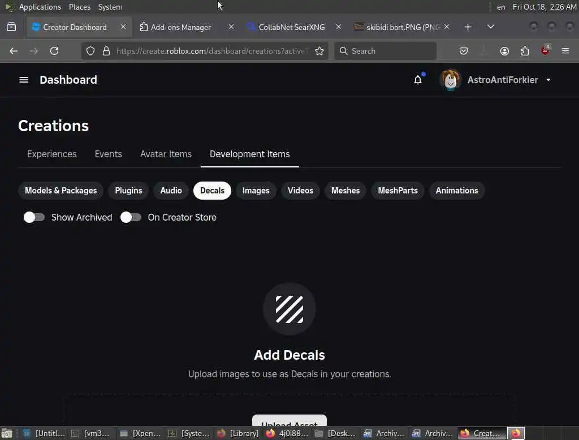This screenshot has height=440, width=579.
Task: Click the Upload Asset button
Action: (289, 421)
